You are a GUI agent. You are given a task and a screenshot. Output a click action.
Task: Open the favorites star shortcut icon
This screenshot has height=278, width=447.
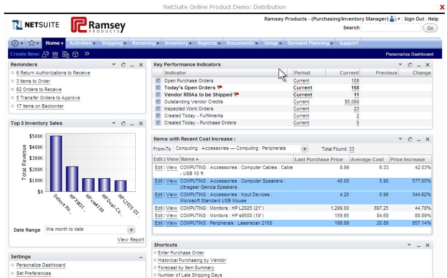click(32, 43)
